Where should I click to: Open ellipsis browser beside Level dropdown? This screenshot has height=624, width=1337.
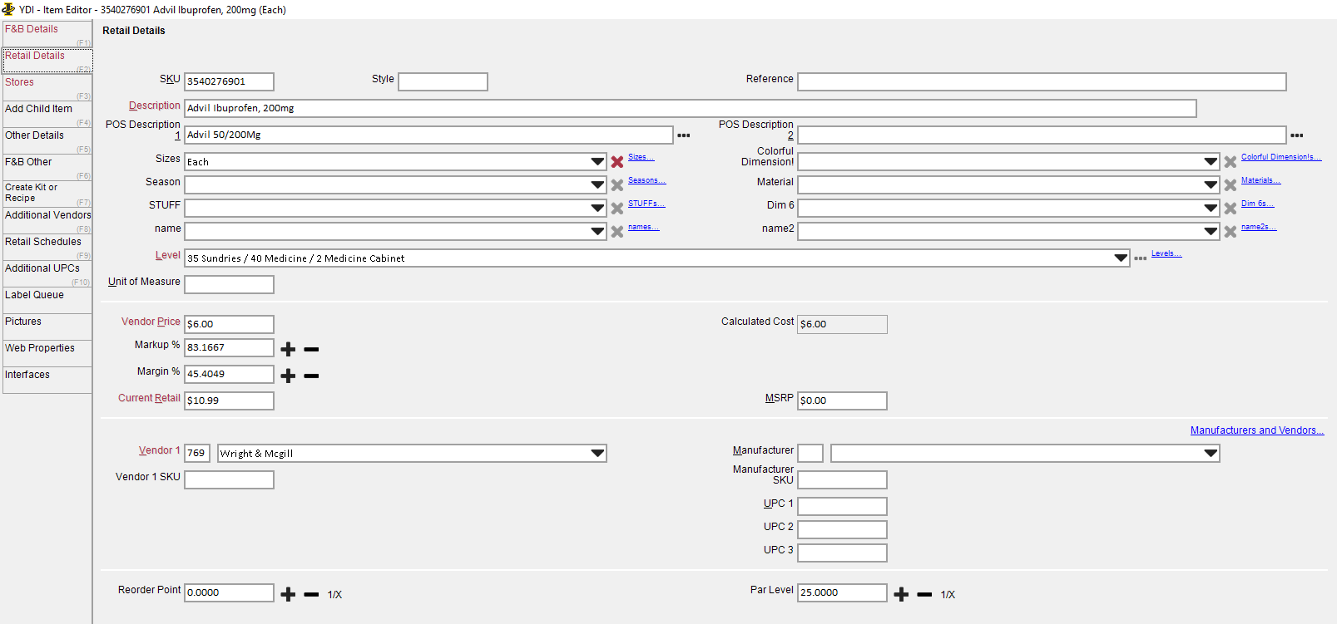point(1141,258)
